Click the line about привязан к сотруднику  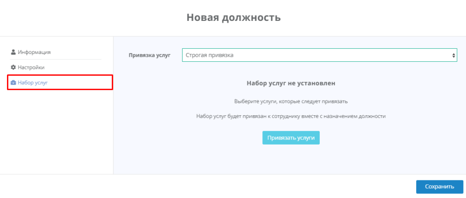[291, 117]
